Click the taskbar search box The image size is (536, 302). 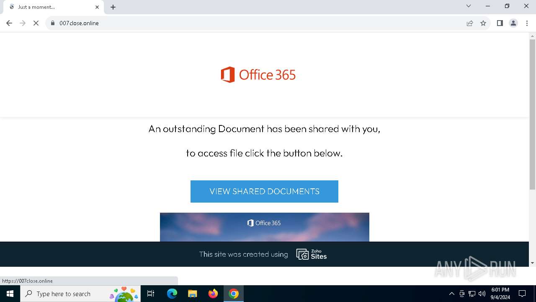[81, 294]
